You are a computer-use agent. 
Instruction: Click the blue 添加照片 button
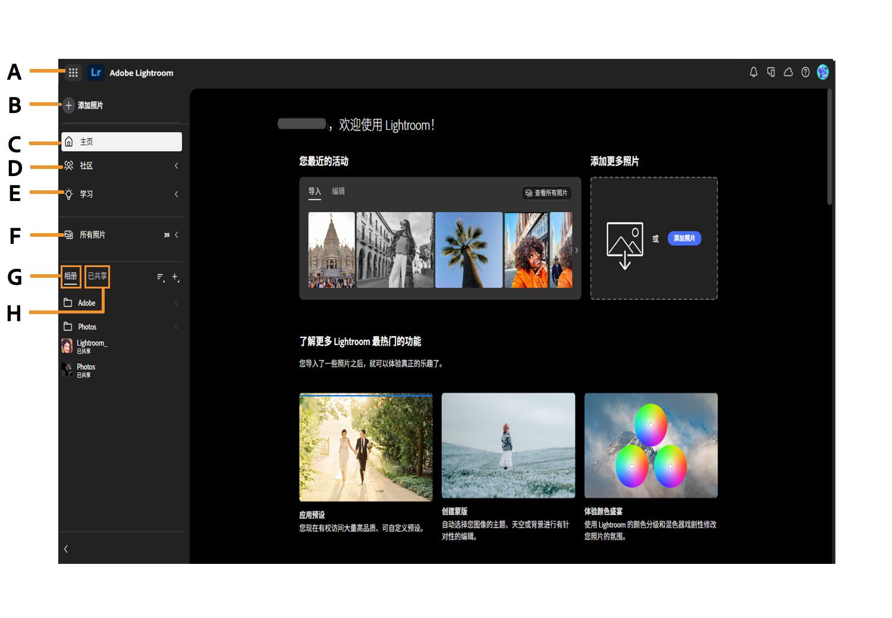click(684, 239)
